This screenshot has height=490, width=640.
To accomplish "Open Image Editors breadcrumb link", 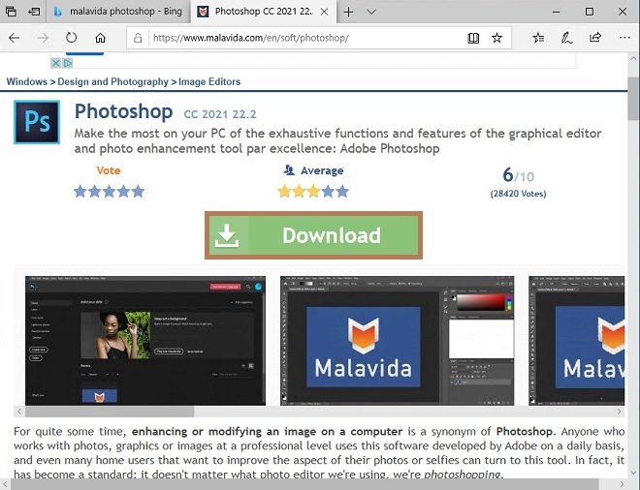I will pos(209,81).
